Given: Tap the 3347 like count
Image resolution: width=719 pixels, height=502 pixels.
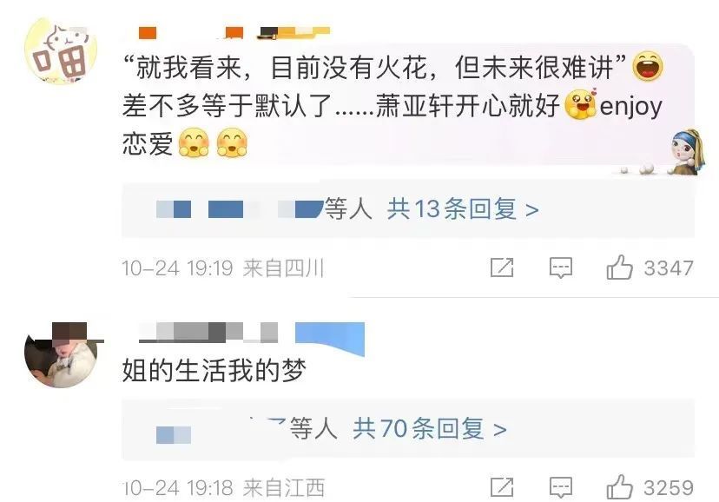Looking at the screenshot, I should point(669,268).
